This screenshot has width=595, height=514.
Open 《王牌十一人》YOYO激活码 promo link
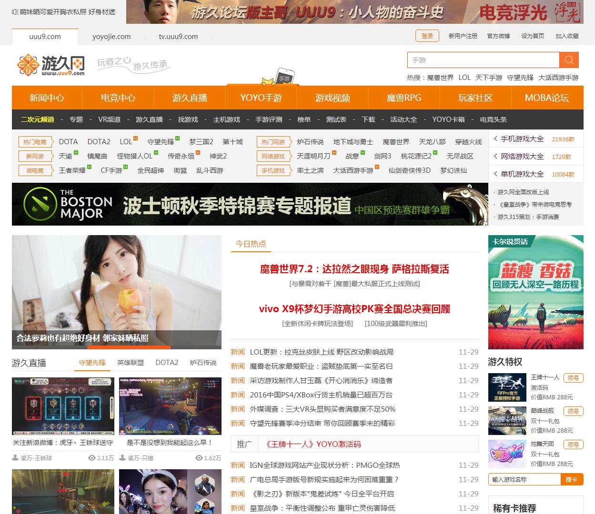(x=313, y=444)
